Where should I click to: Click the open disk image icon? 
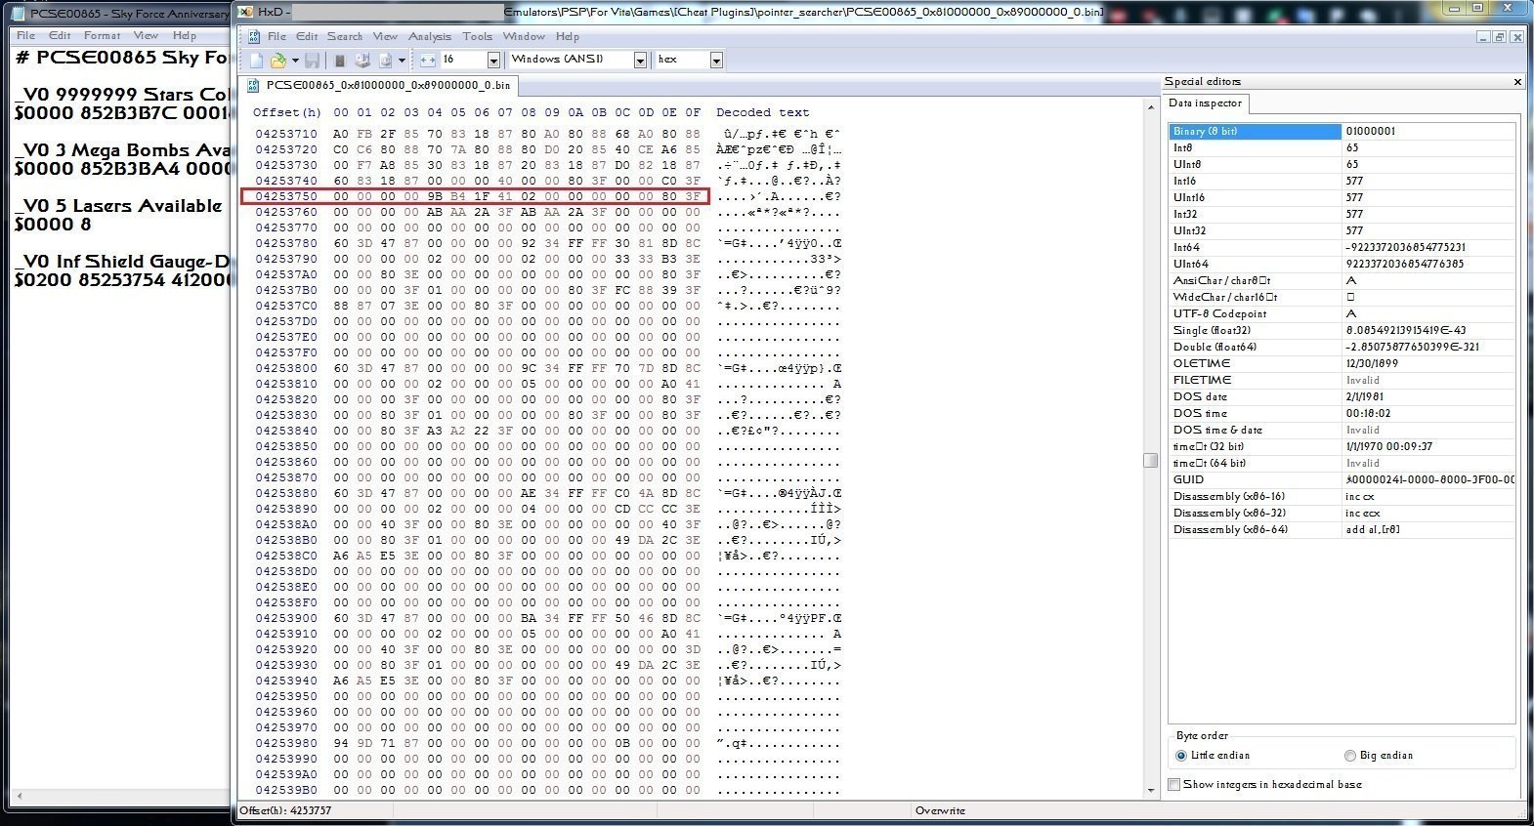[385, 61]
